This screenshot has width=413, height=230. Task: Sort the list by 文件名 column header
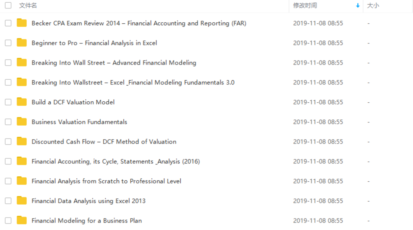pos(28,6)
